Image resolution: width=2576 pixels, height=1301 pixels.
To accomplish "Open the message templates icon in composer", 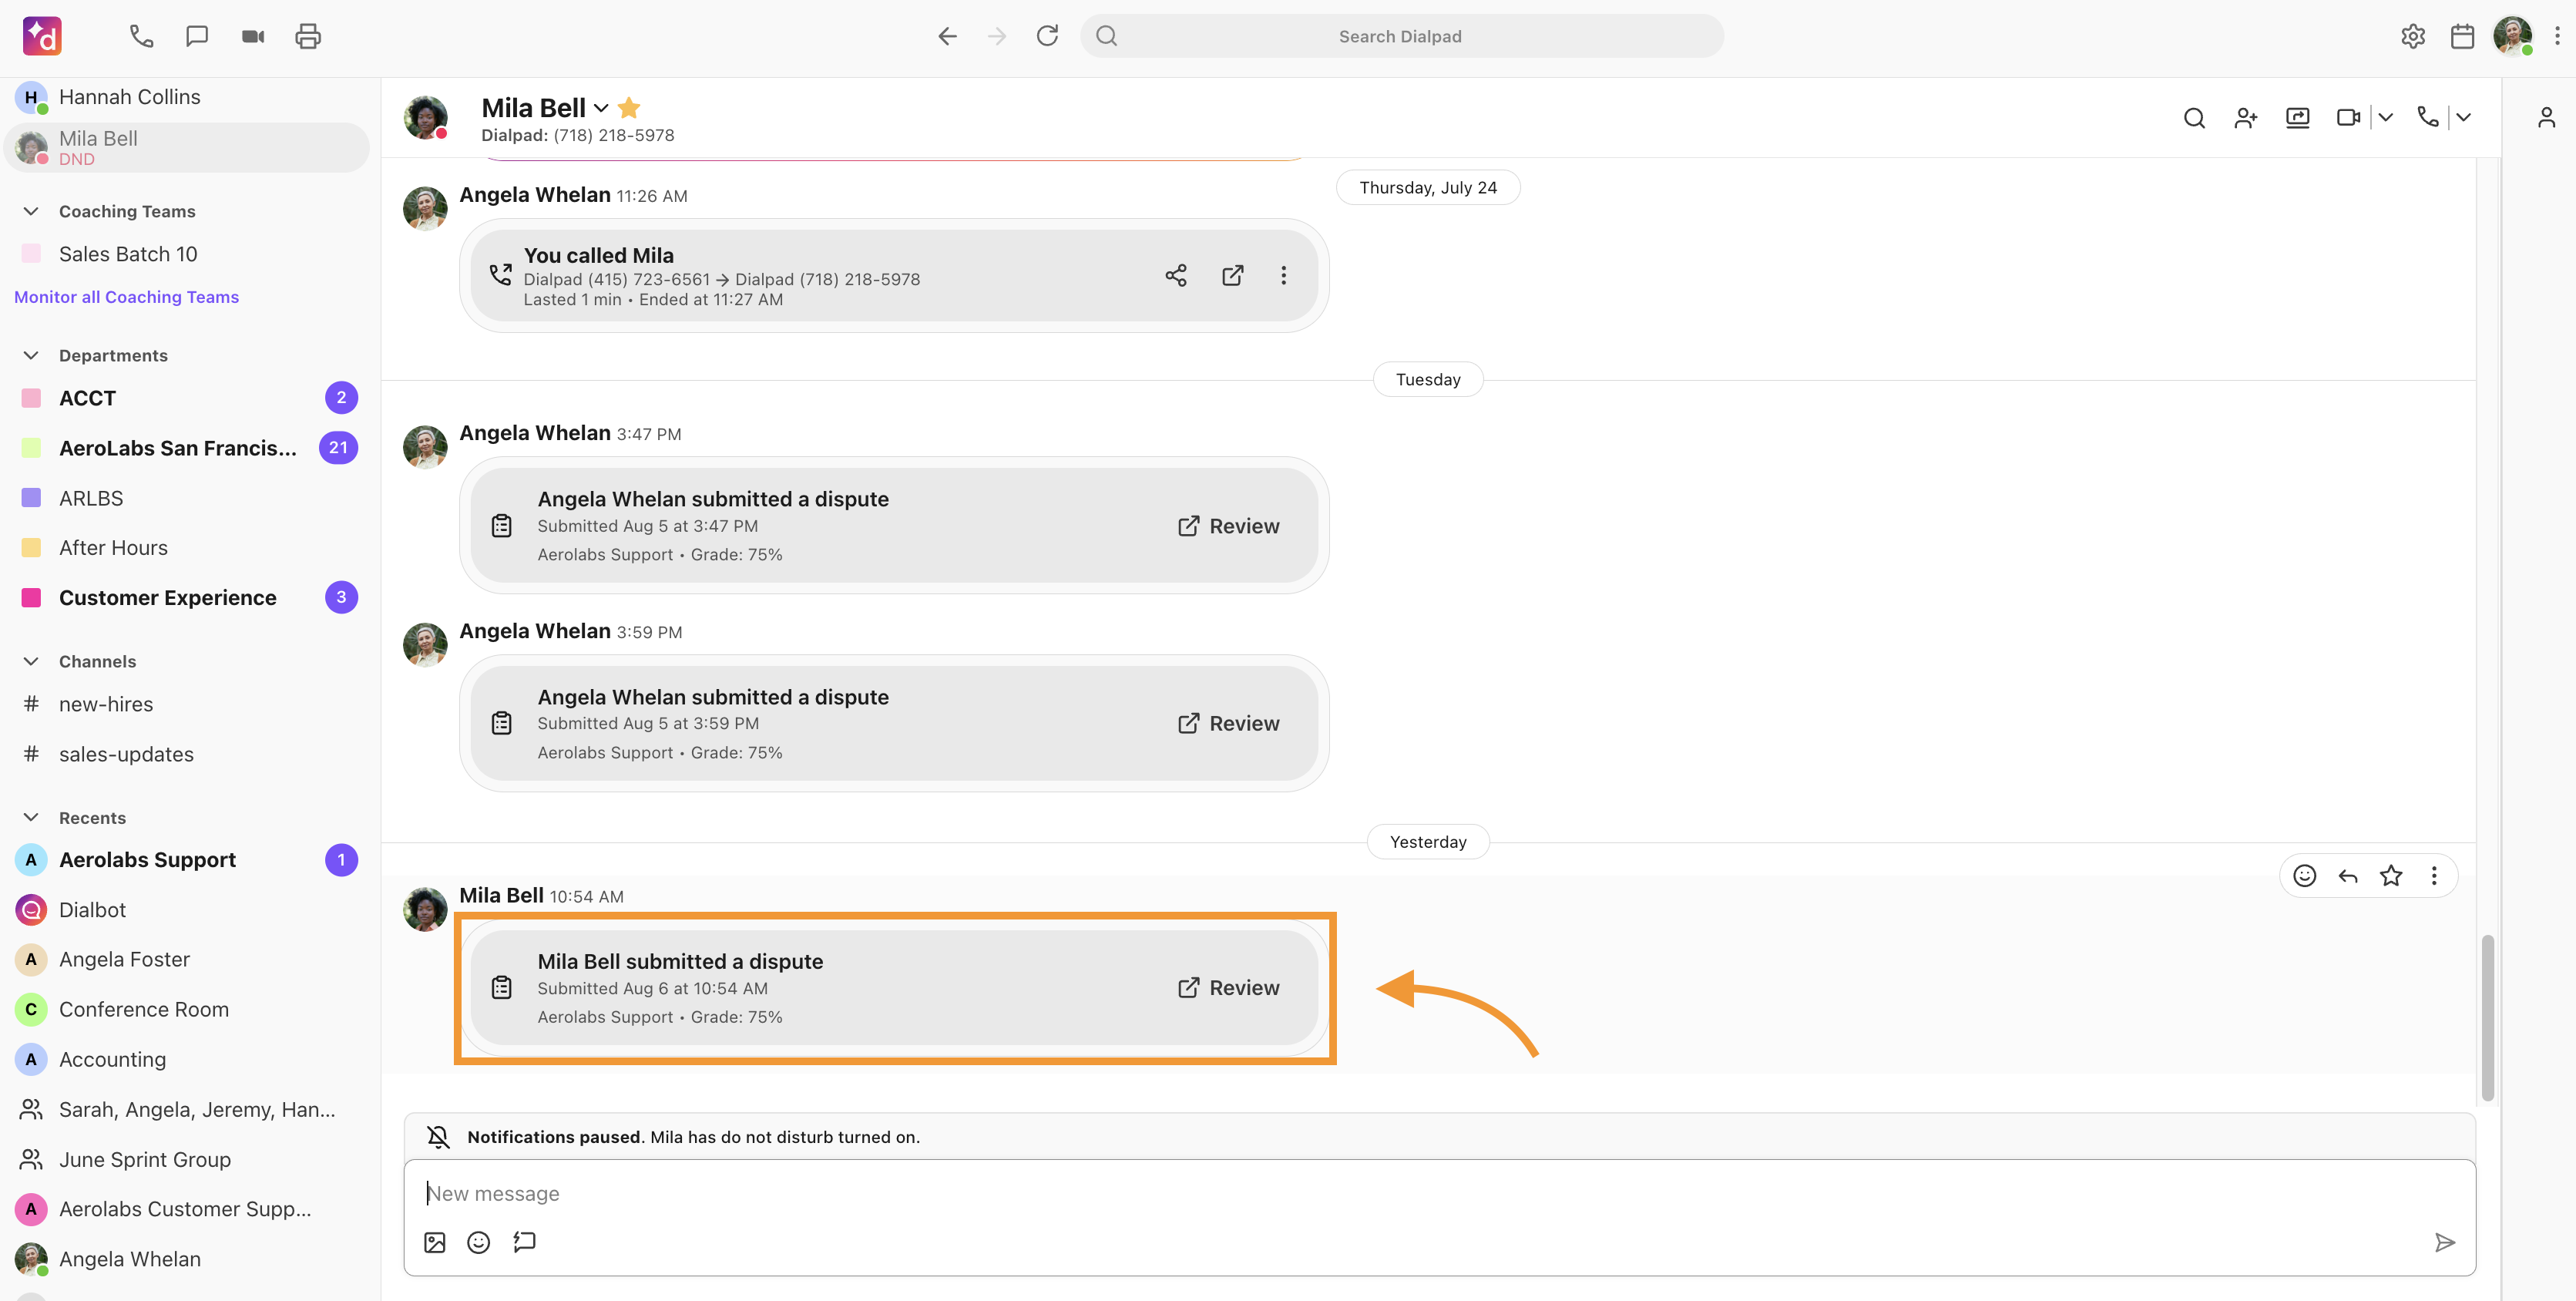I will [x=524, y=1242].
